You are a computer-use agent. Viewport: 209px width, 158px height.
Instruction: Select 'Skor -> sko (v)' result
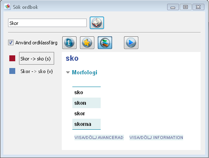[x=36, y=71]
